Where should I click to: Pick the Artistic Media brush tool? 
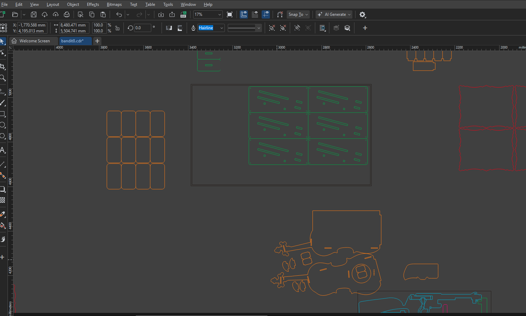click(x=2, y=103)
